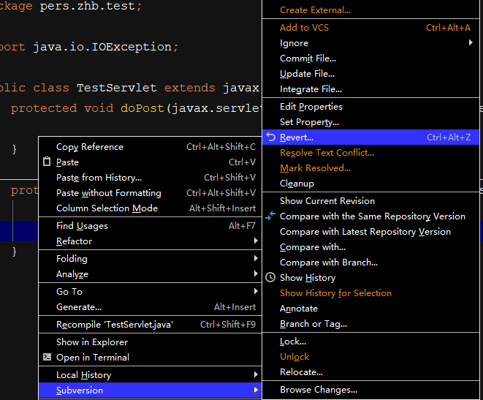Image resolution: width=483 pixels, height=400 pixels.
Task: Choose Update File...
Action: [x=371, y=74]
